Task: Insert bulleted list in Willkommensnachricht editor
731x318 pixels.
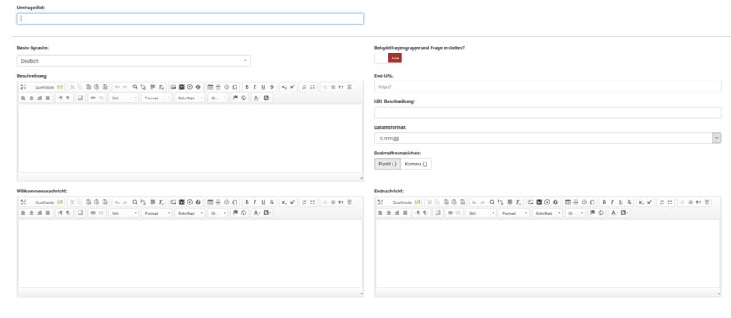Action: point(313,203)
